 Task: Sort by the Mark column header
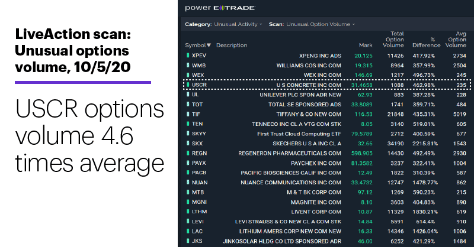(x=366, y=45)
